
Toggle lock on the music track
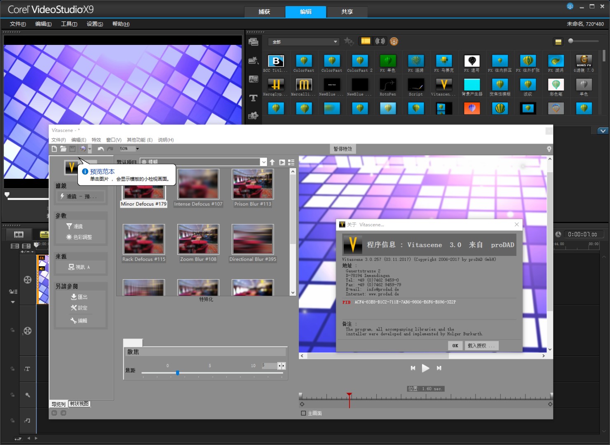[x=12, y=421]
